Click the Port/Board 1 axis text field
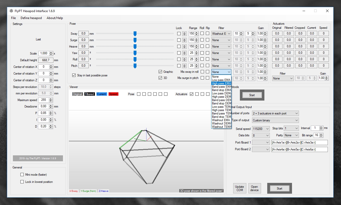This screenshot has height=205, width=341. pyautogui.click(x=299, y=142)
